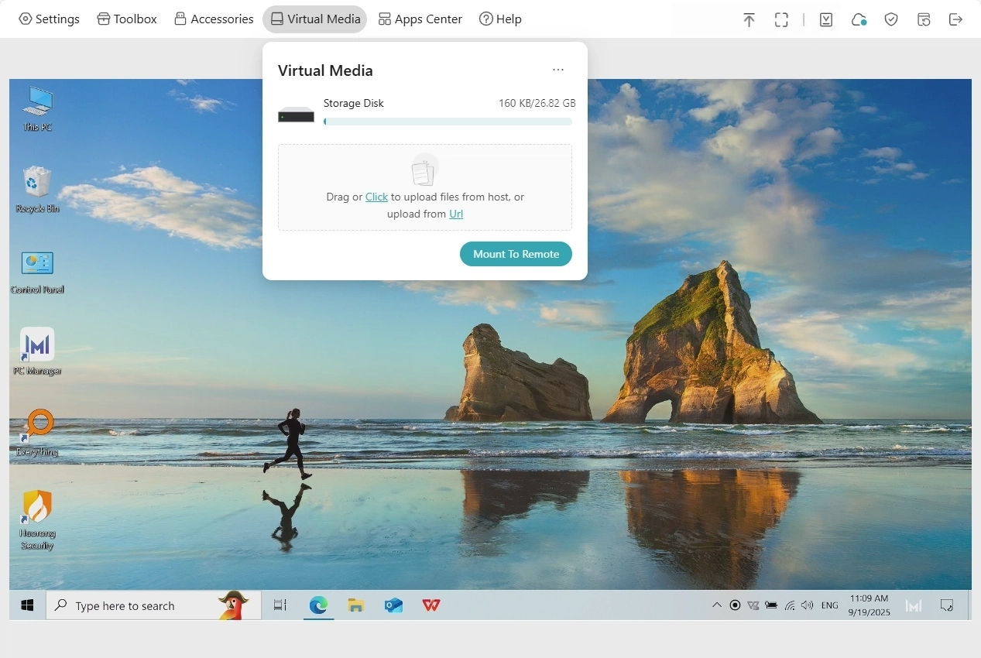Open PC Manager desktop shortcut
This screenshot has height=658, width=981.
click(x=37, y=345)
